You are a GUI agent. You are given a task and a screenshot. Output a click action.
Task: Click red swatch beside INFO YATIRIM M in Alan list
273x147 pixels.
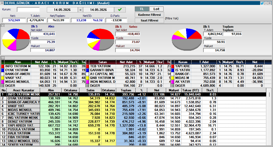pyautogui.click(x=2, y=66)
